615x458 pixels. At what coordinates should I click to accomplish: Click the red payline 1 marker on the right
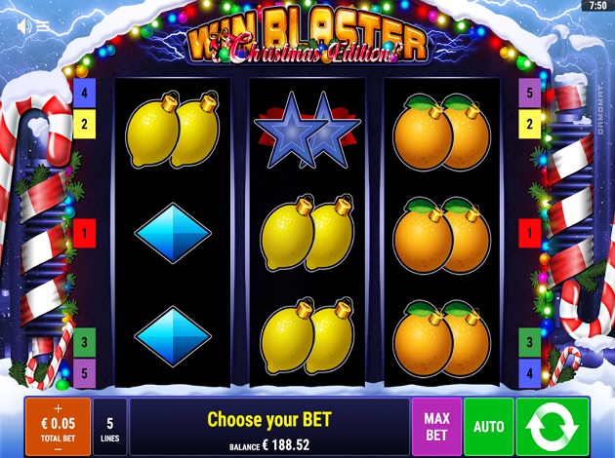[529, 233]
